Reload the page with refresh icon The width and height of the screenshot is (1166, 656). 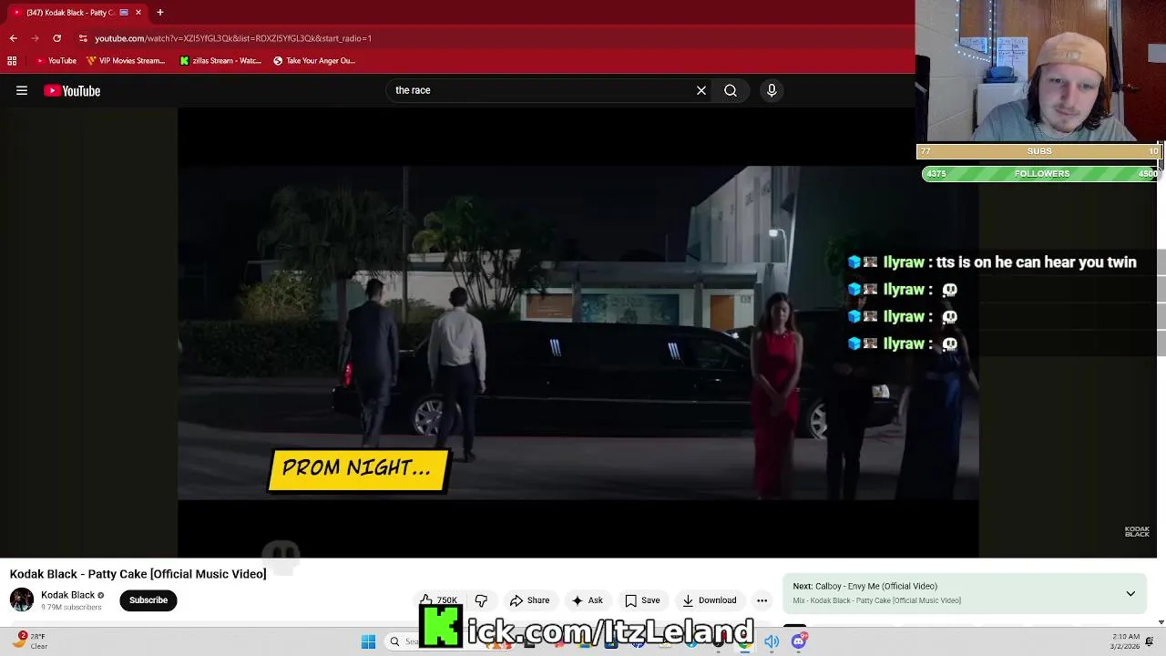56,38
